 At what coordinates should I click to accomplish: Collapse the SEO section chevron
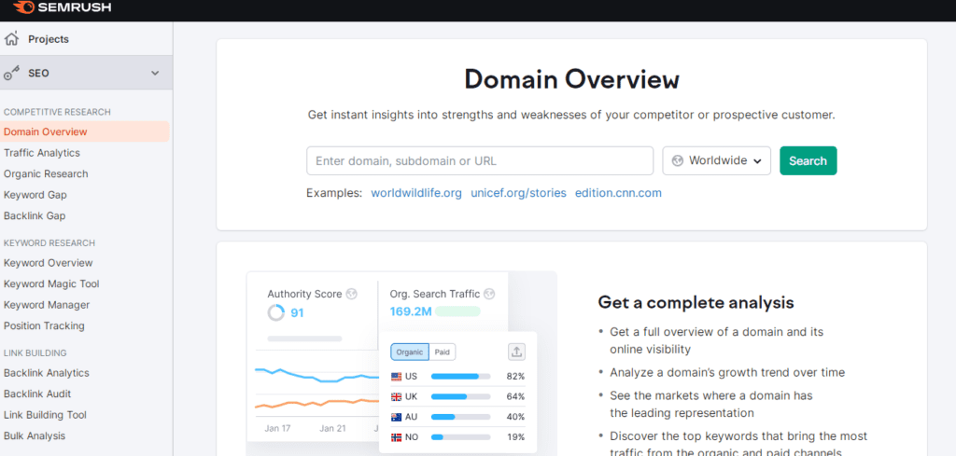[155, 73]
